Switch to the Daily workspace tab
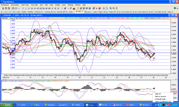Screen dimensions: 179x107 18,12
